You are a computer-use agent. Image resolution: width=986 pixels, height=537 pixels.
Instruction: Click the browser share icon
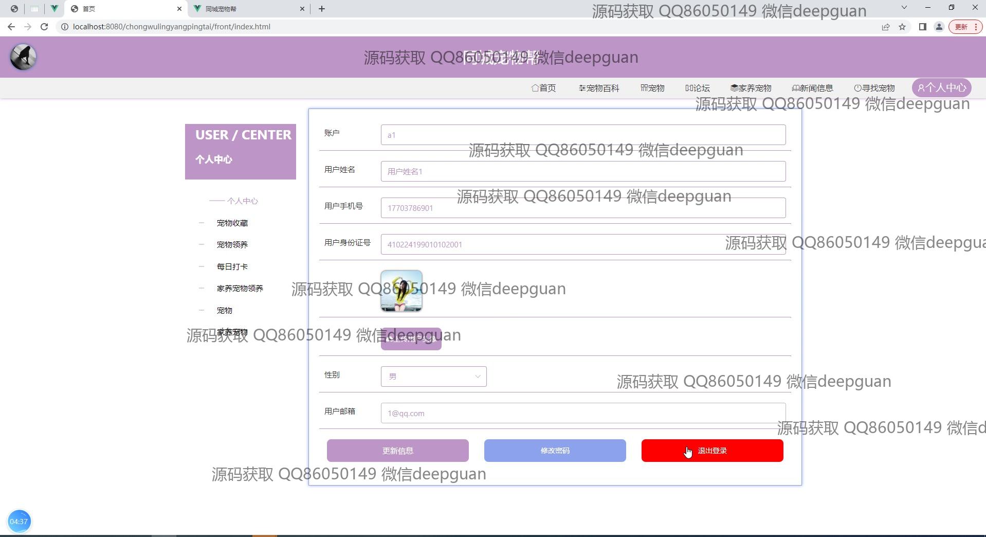coord(885,27)
